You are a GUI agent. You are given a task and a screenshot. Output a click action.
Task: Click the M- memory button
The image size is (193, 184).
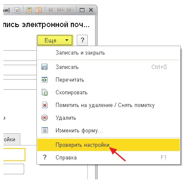pyautogui.click(x=70, y=10)
